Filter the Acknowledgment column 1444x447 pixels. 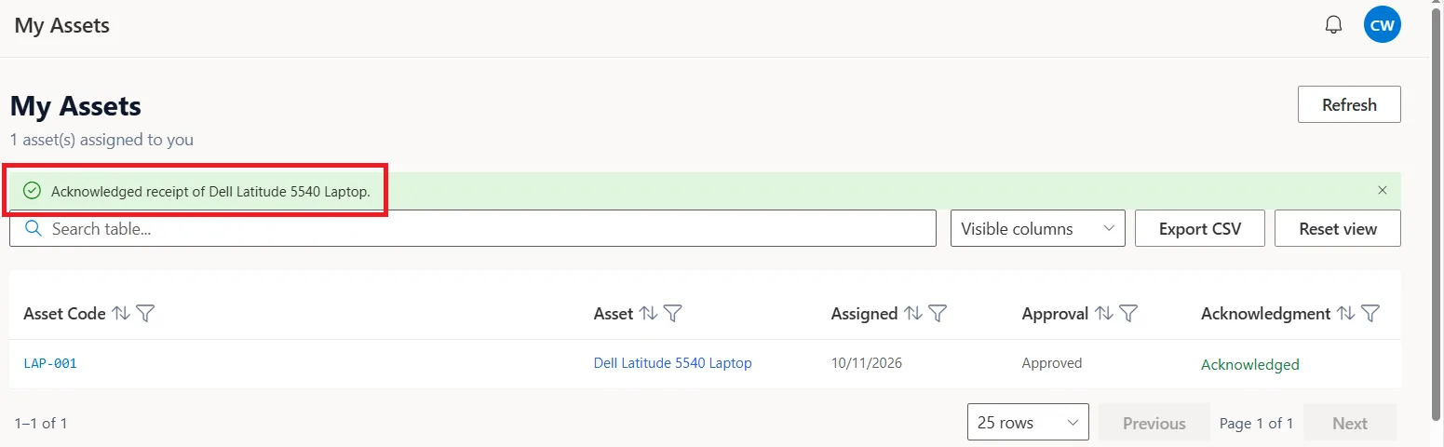tap(1370, 314)
